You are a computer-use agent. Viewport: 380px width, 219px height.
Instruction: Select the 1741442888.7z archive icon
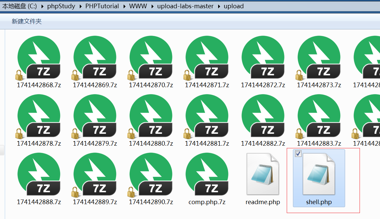tap(39, 174)
